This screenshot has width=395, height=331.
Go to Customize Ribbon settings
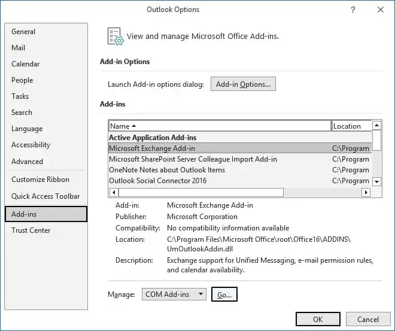tap(40, 180)
